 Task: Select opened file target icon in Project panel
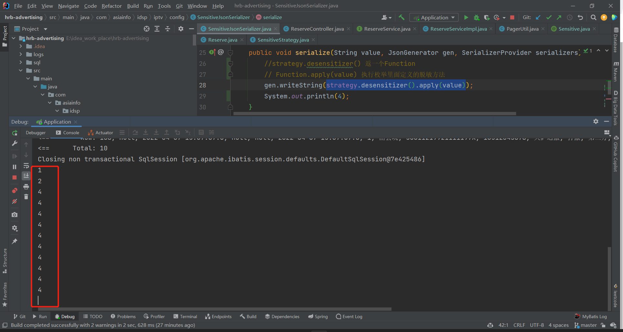(x=147, y=29)
